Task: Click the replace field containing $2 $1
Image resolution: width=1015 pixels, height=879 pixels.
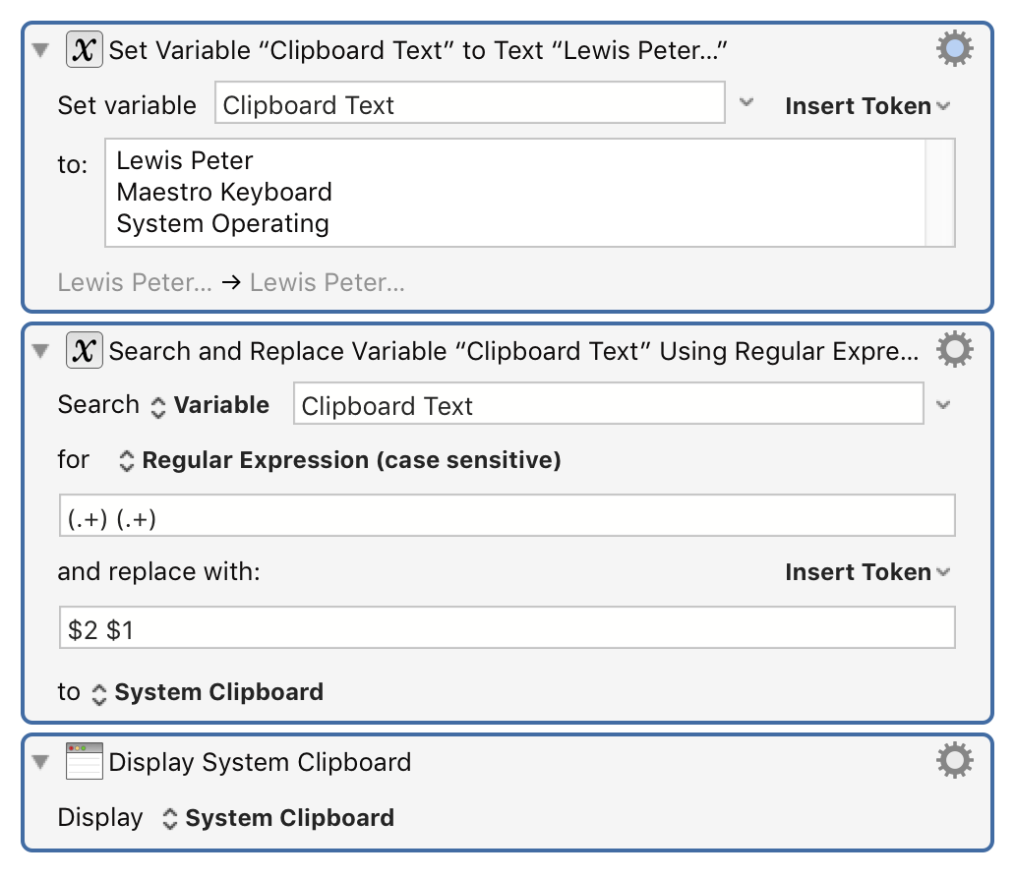Action: pyautogui.click(x=507, y=626)
